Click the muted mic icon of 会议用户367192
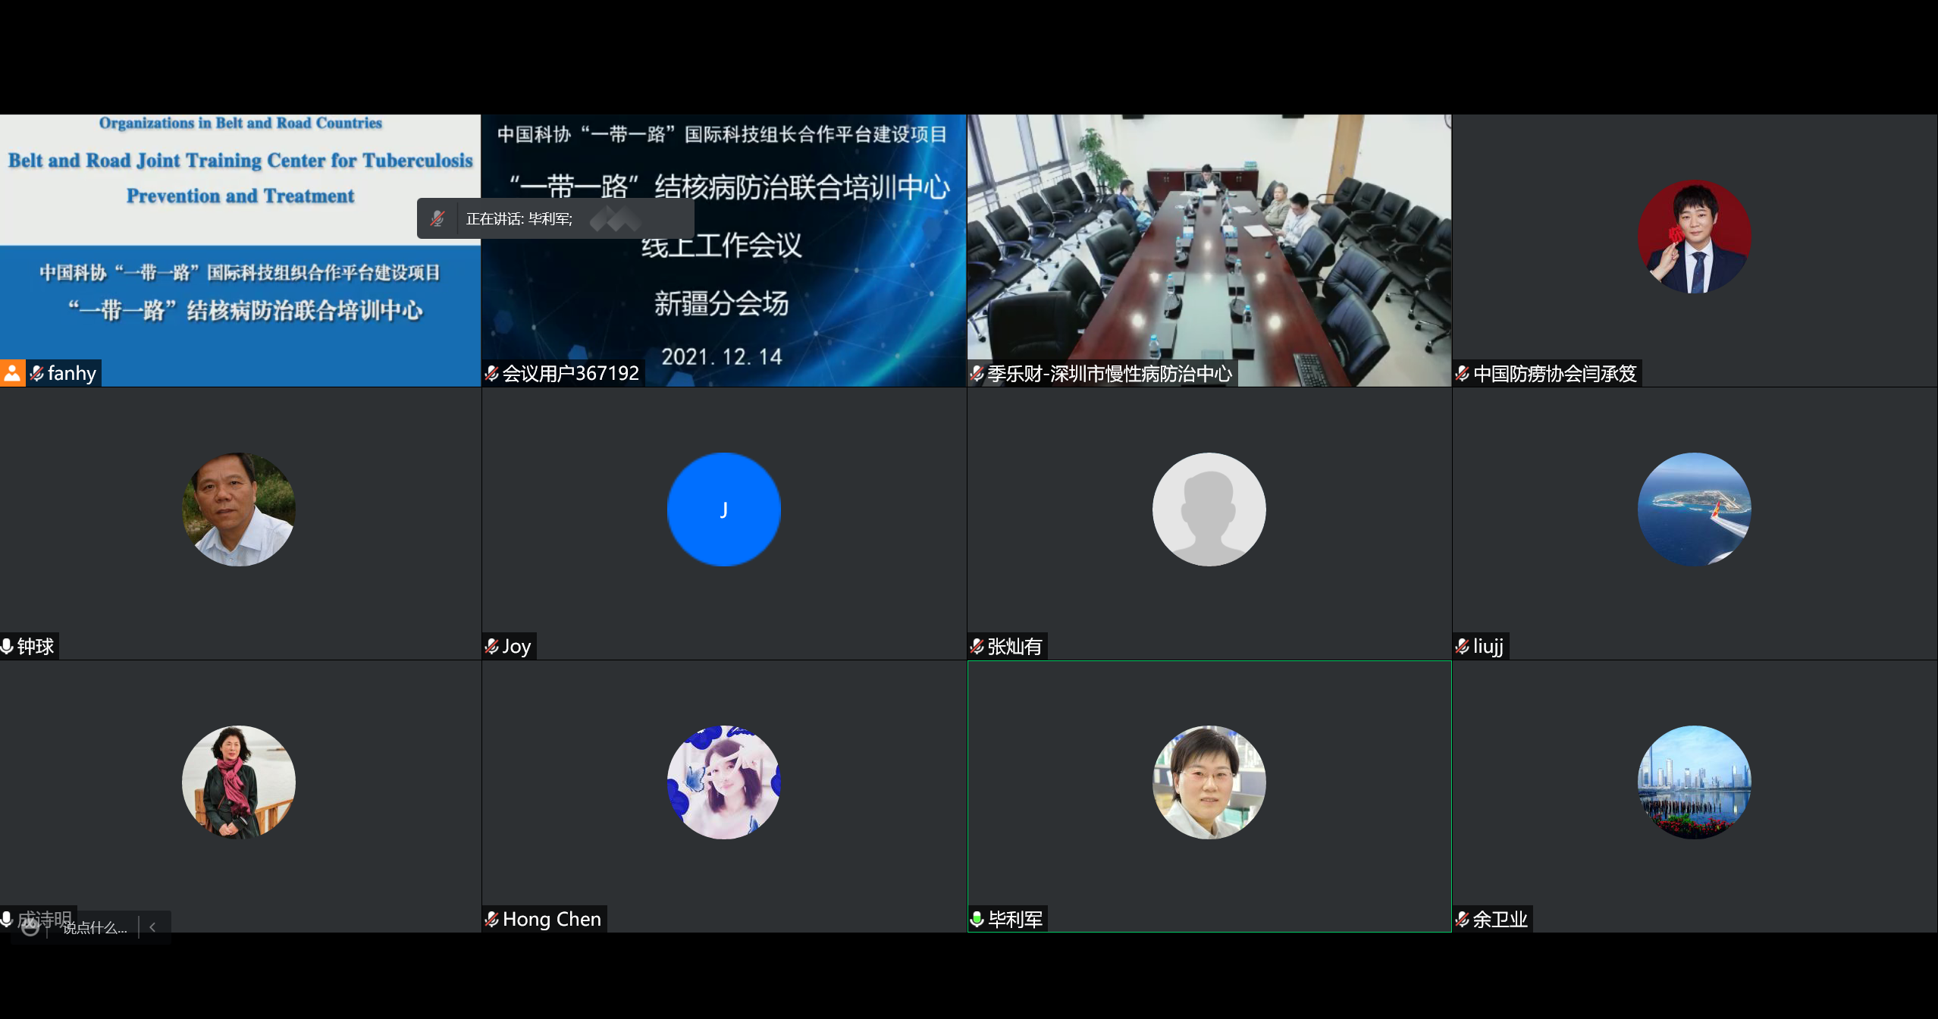This screenshot has width=1938, height=1019. 491,373
